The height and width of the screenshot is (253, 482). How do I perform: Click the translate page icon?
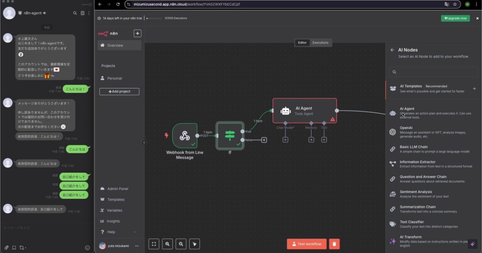pos(447,4)
